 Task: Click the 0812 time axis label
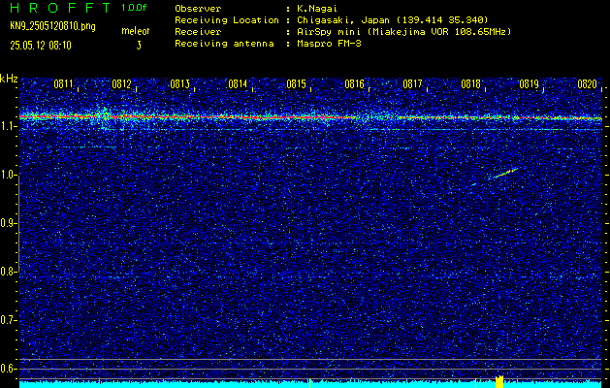pyautogui.click(x=121, y=84)
